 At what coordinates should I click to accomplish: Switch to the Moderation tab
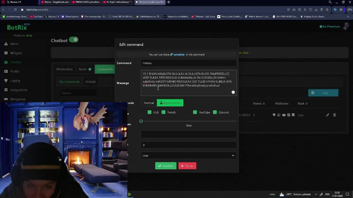(x=65, y=69)
